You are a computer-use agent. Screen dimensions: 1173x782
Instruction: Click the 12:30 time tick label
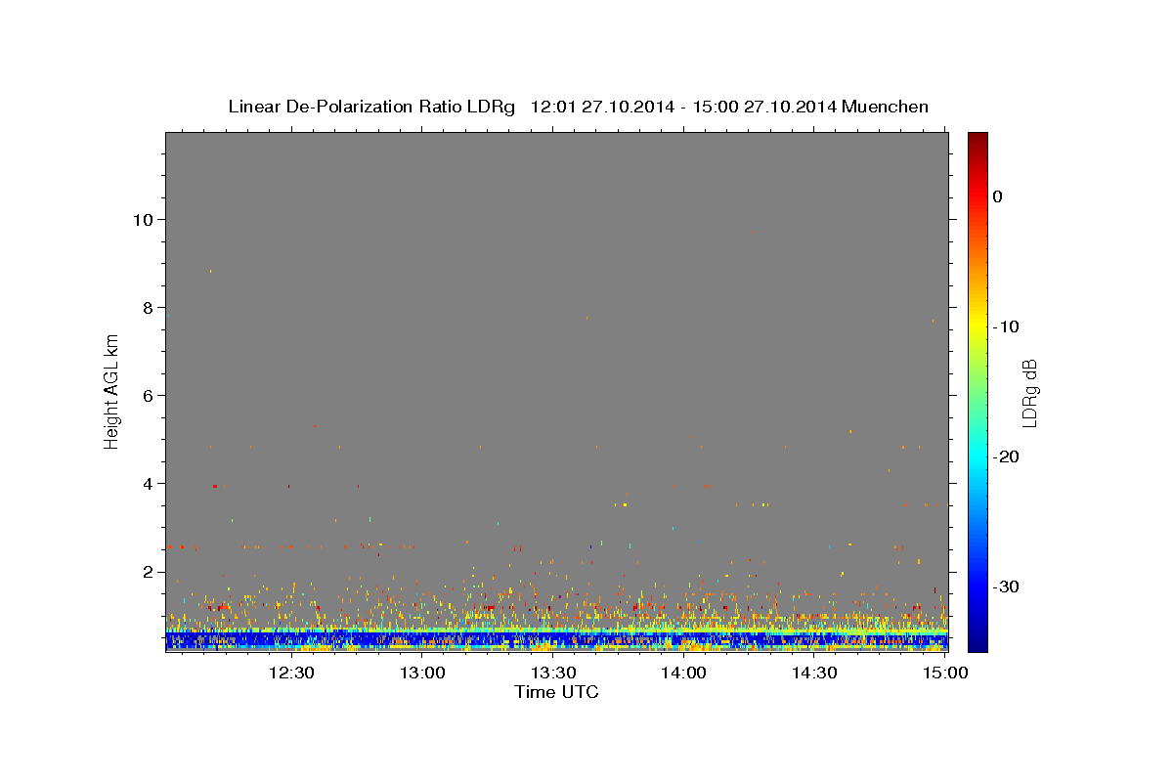[291, 673]
